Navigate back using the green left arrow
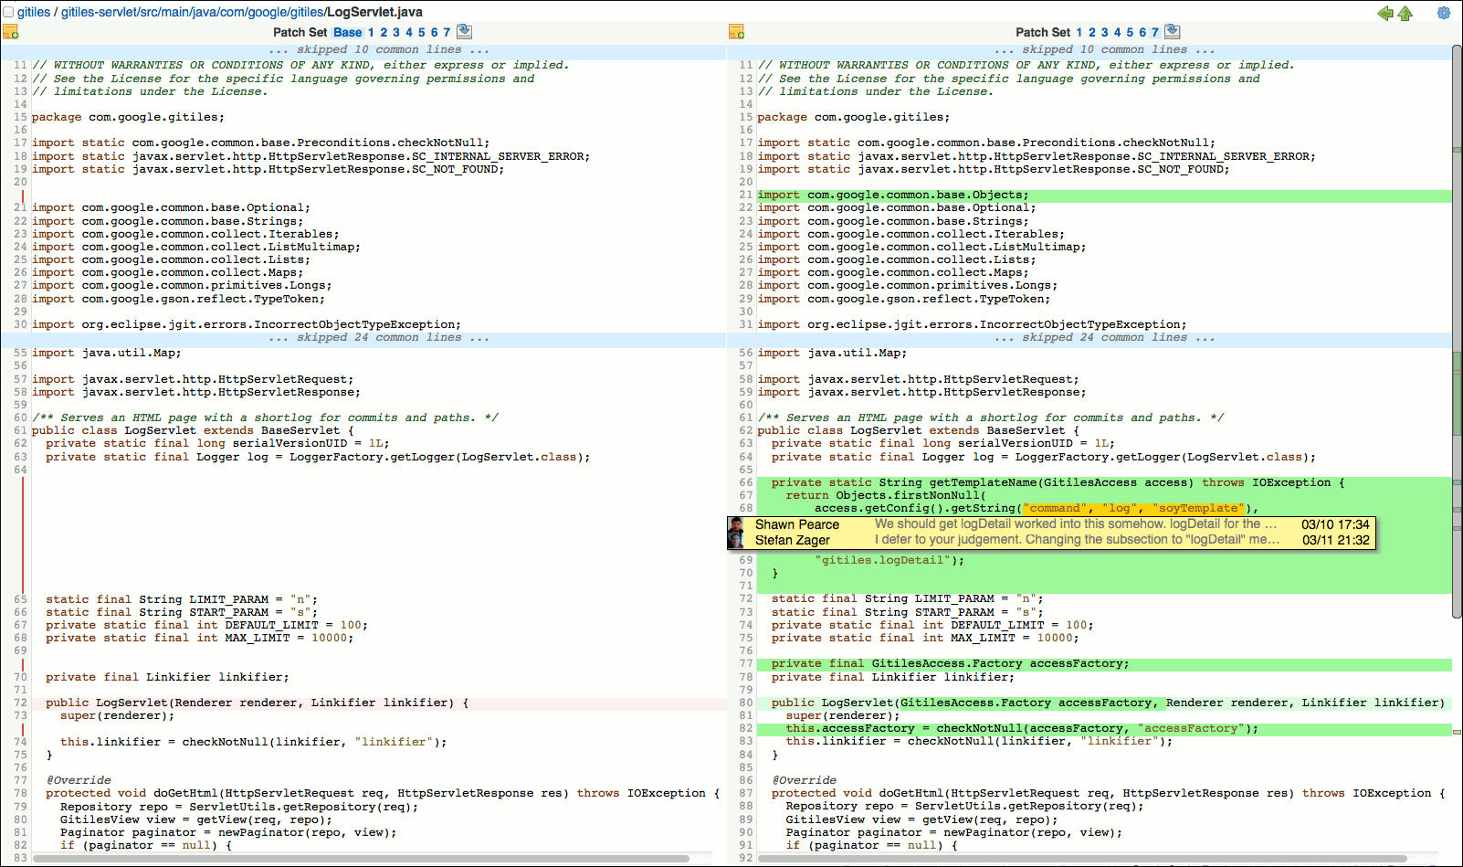Screen dimensions: 1463x867 1384,14
